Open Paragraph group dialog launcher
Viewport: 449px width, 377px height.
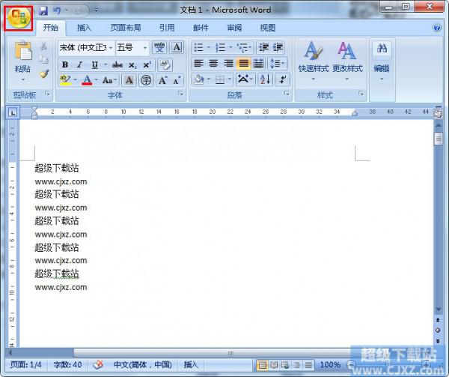click(x=287, y=93)
